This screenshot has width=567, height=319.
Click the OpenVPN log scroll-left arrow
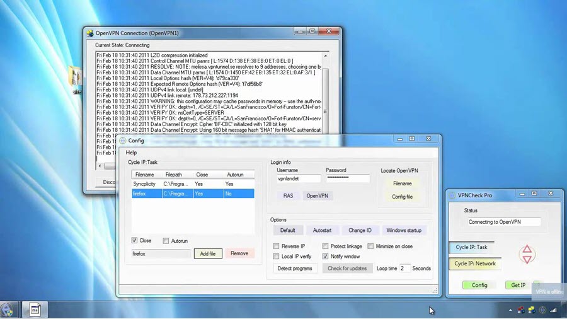click(x=100, y=166)
